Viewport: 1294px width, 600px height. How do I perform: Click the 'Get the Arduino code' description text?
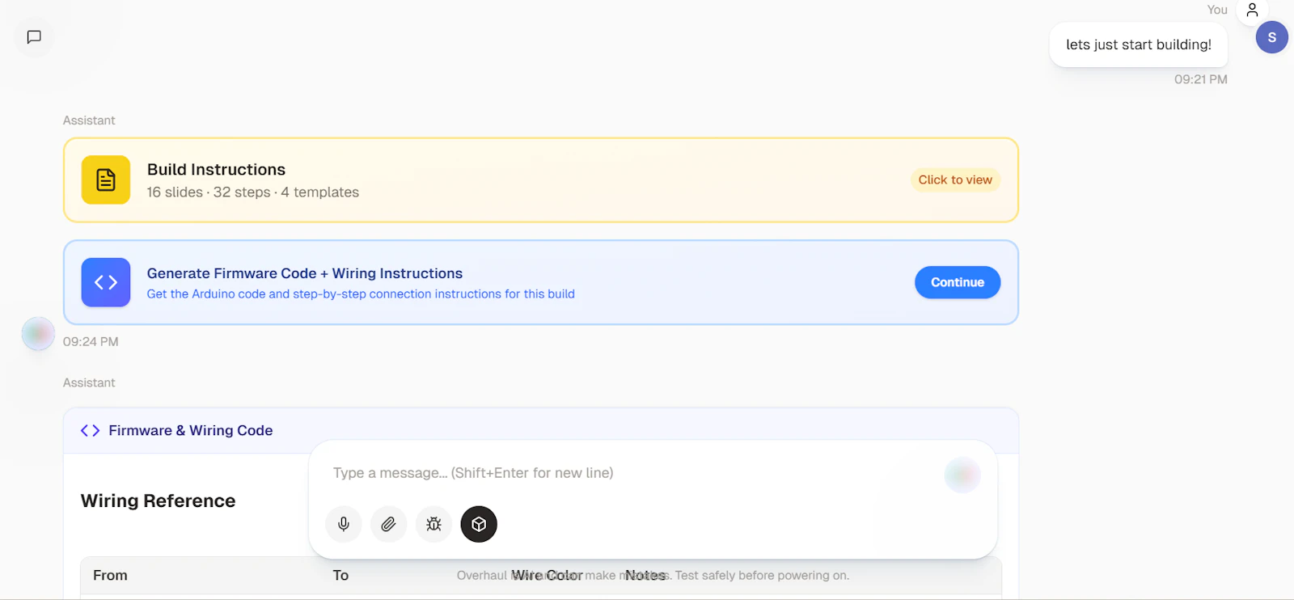pyautogui.click(x=361, y=294)
